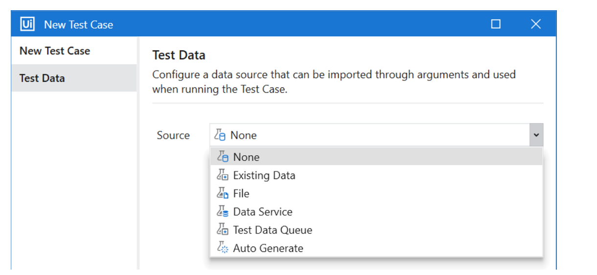This screenshot has height=275, width=597.
Task: Click the UiPath logo in the title bar
Action: pyautogui.click(x=27, y=24)
